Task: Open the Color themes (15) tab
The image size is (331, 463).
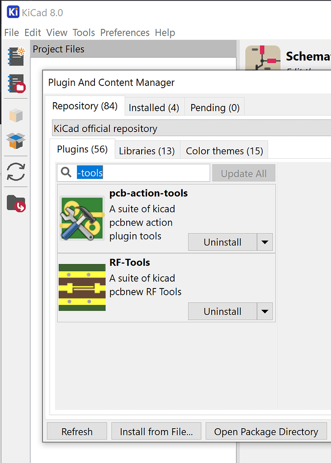Action: (224, 151)
